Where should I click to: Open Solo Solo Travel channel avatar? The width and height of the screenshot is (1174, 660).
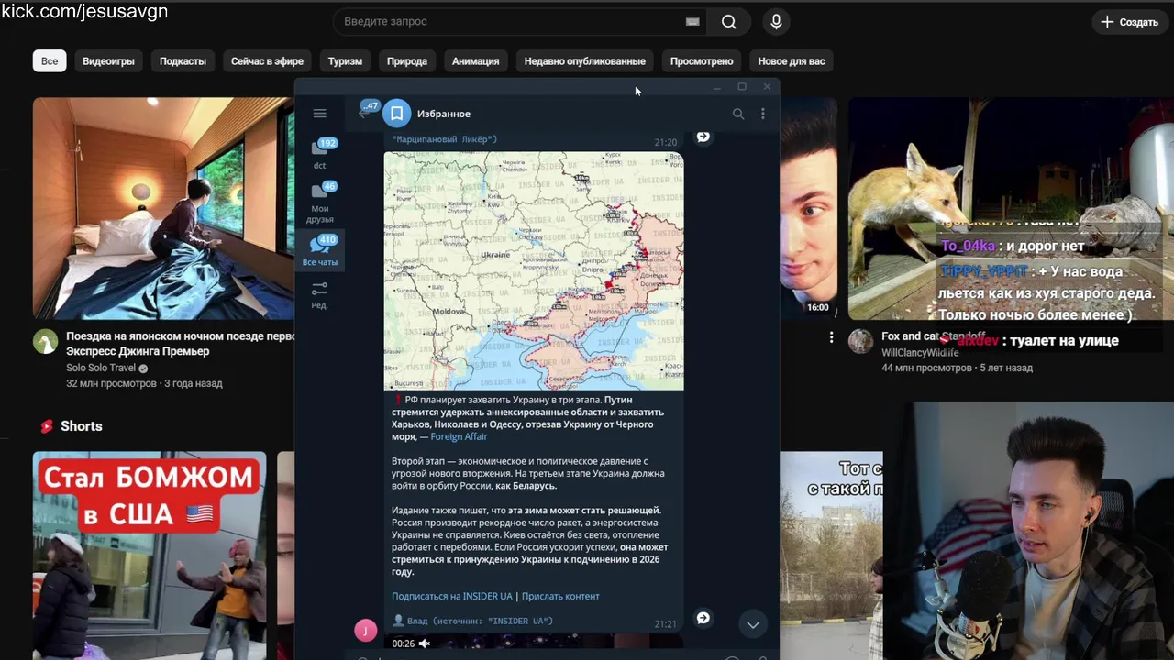(x=45, y=342)
